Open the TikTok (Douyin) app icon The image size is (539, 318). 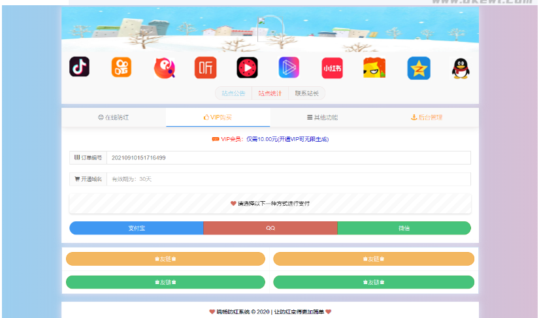pyautogui.click(x=80, y=67)
